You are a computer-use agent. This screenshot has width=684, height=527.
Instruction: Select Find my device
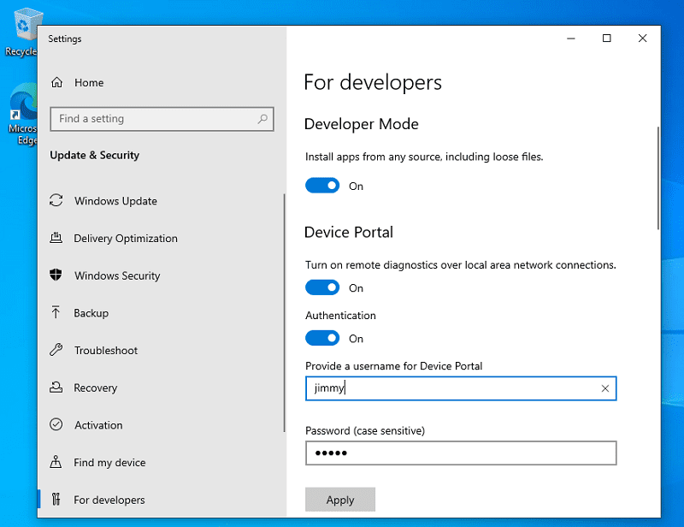click(162, 462)
